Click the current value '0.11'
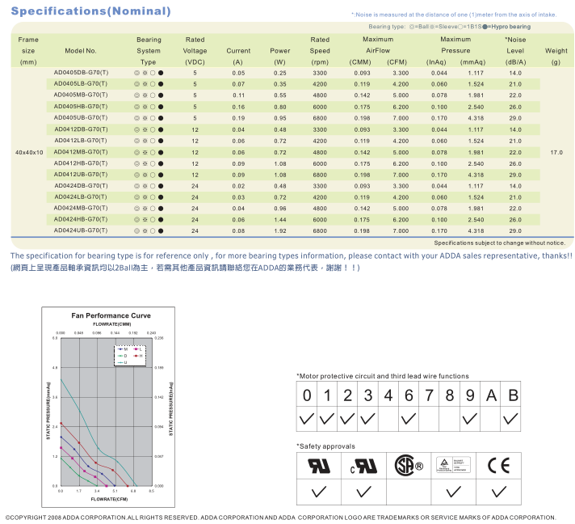This screenshot has width=575, height=524. pos(238,95)
